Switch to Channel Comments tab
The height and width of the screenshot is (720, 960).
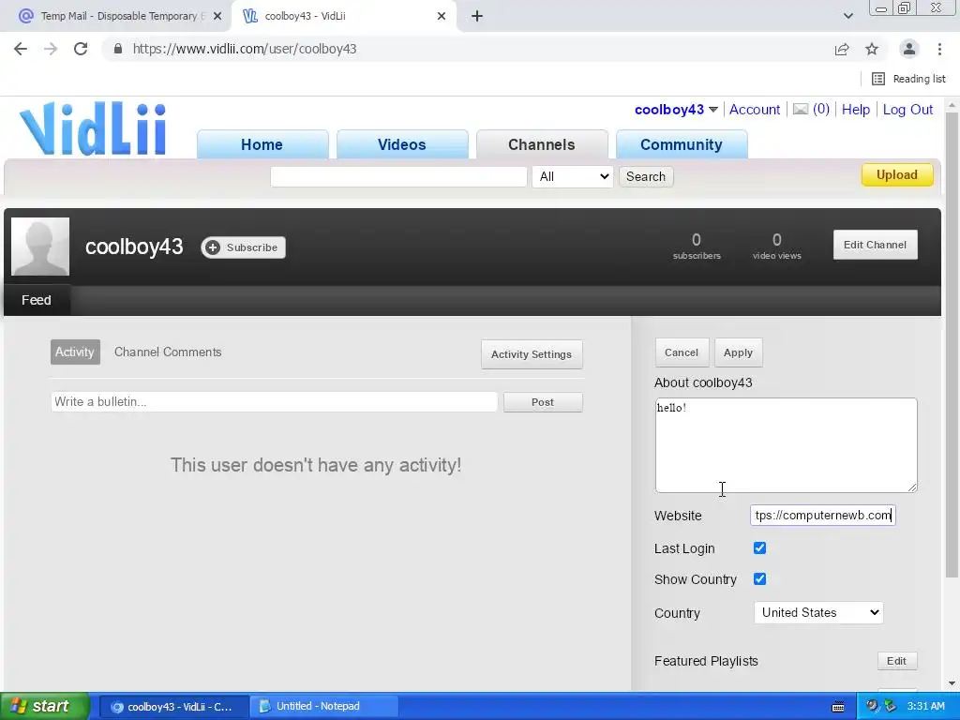tap(168, 352)
